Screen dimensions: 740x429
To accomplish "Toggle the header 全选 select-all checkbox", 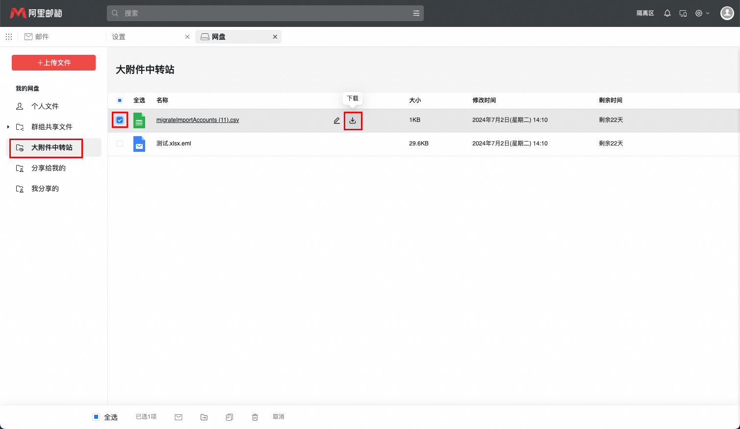I will pyautogui.click(x=120, y=100).
